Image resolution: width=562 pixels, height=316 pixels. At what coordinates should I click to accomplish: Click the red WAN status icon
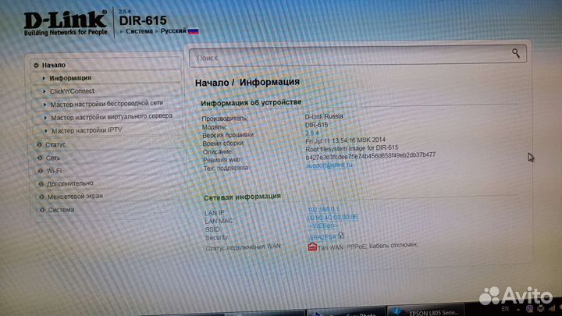[312, 247]
